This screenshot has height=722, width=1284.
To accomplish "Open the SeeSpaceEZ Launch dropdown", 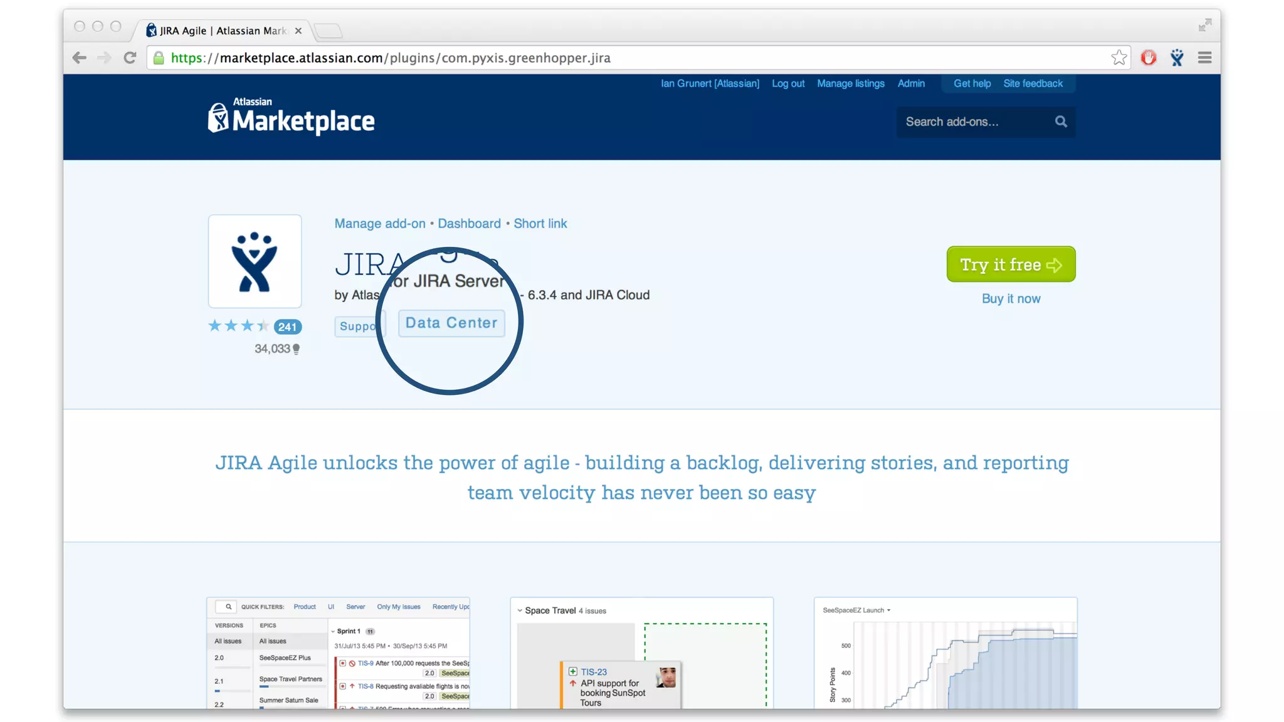I will [x=856, y=610].
